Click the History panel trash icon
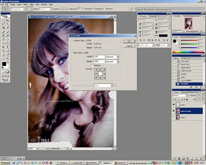This screenshot has height=165, width=206. click(200, 87)
